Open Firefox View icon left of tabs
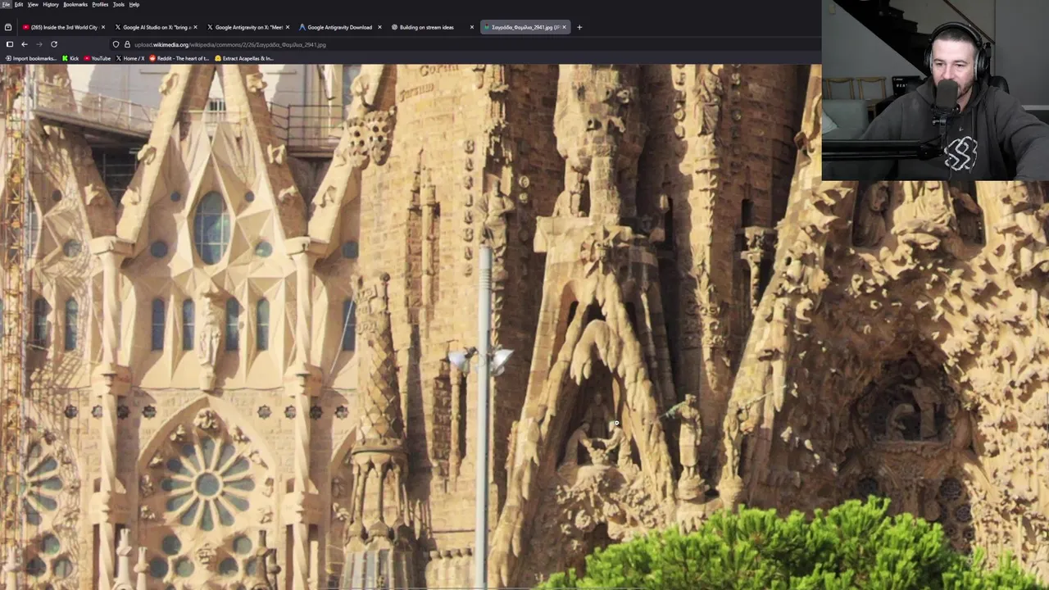The height and width of the screenshot is (590, 1049). (x=8, y=27)
